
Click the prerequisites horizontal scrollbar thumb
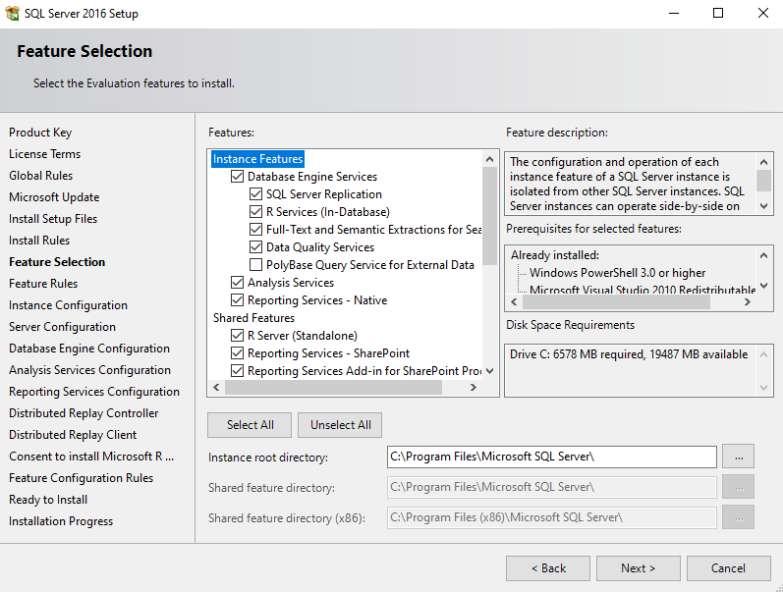pyautogui.click(x=616, y=302)
